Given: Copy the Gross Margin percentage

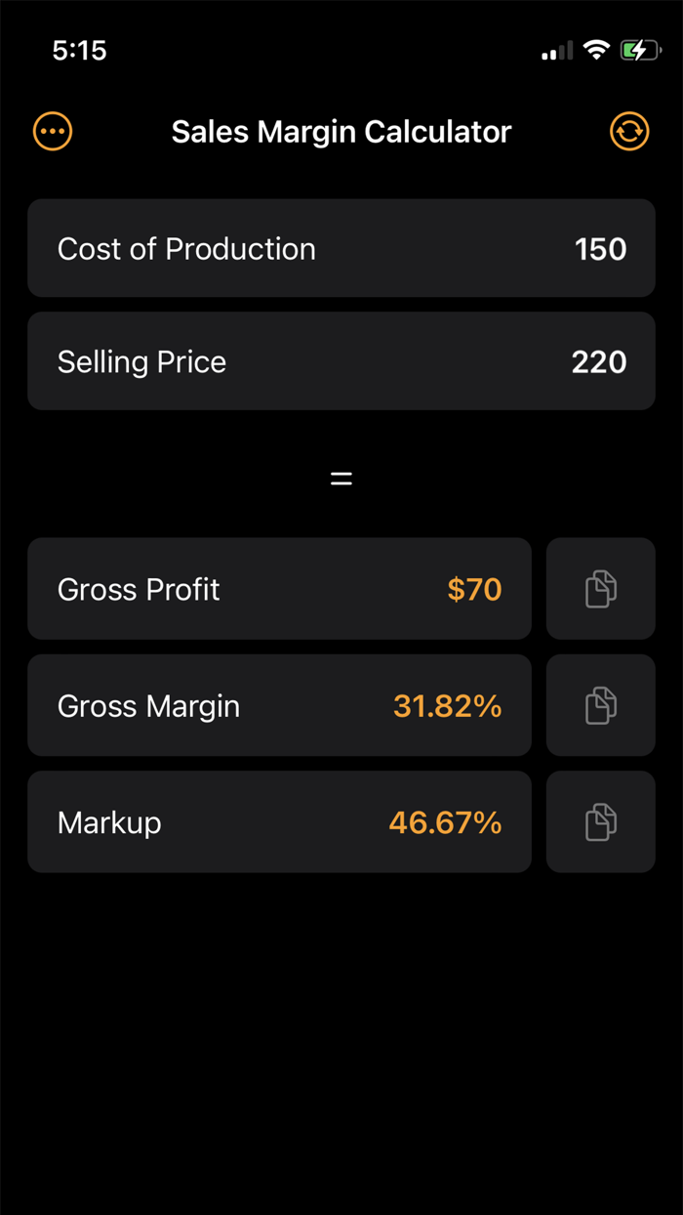Looking at the screenshot, I should pyautogui.click(x=600, y=705).
